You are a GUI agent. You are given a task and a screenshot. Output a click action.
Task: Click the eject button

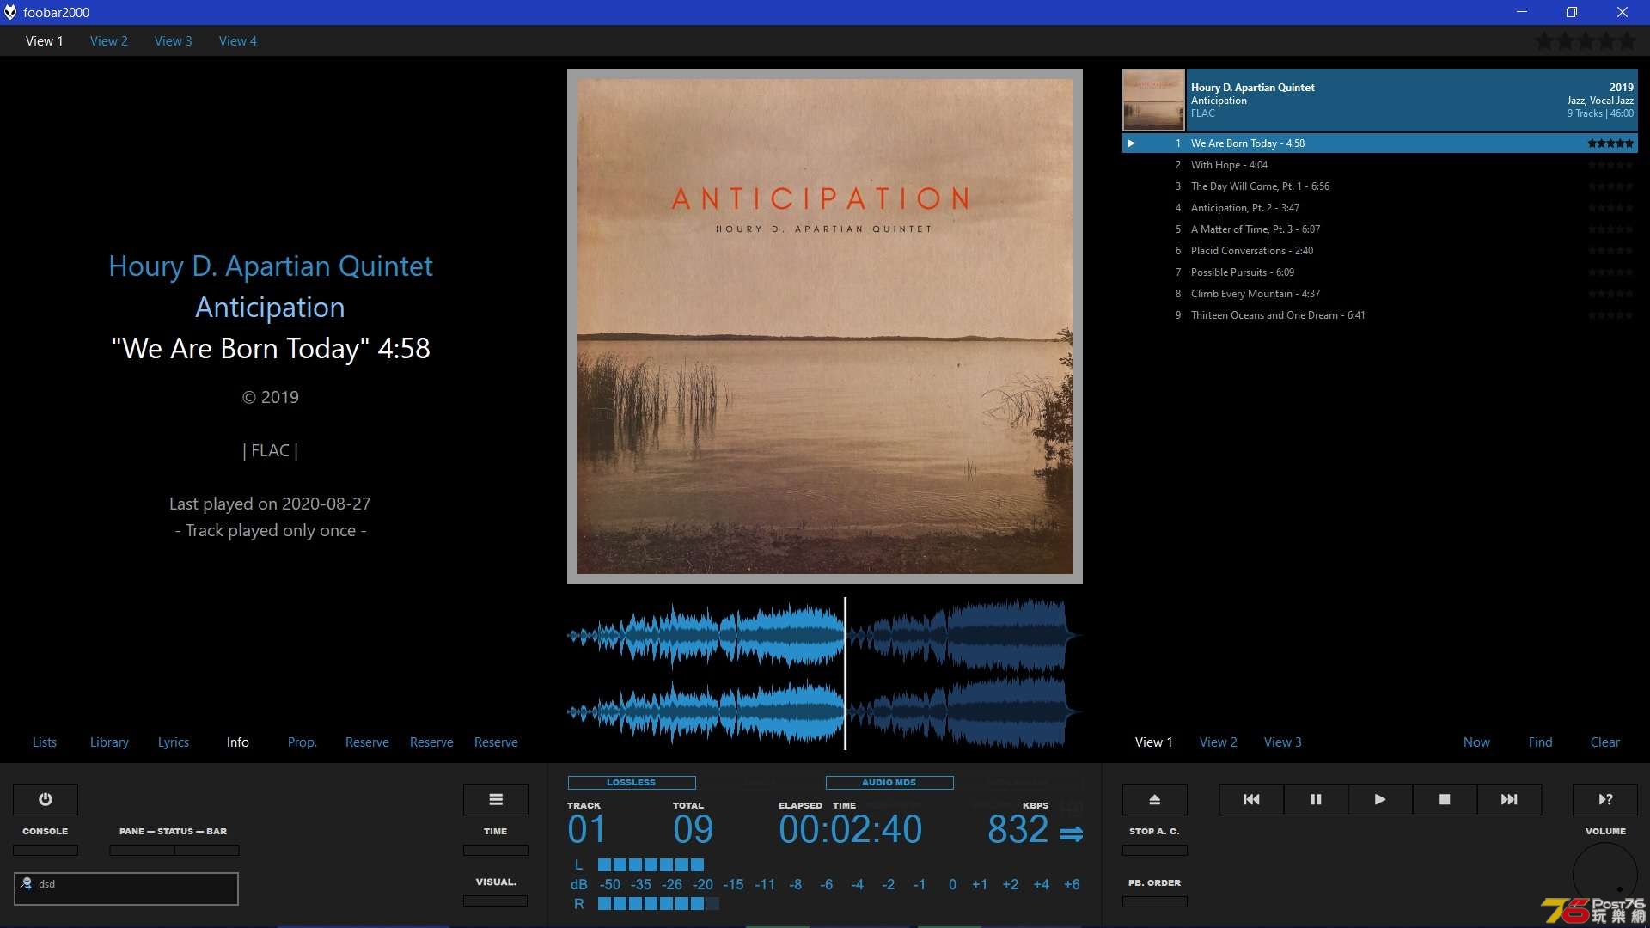tap(1155, 799)
